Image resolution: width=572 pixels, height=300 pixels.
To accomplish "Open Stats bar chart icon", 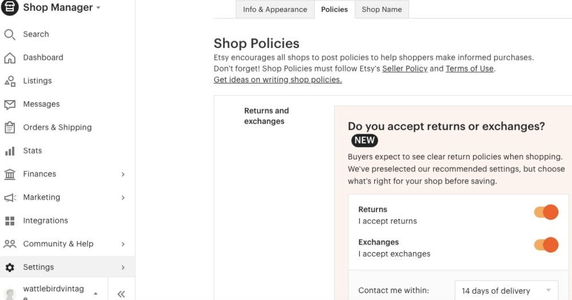I will 10,151.
